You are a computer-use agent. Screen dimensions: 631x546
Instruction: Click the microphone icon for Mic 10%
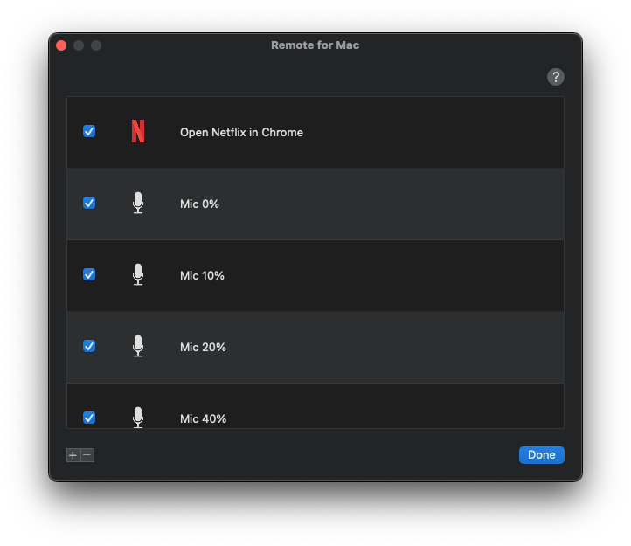[x=138, y=275]
